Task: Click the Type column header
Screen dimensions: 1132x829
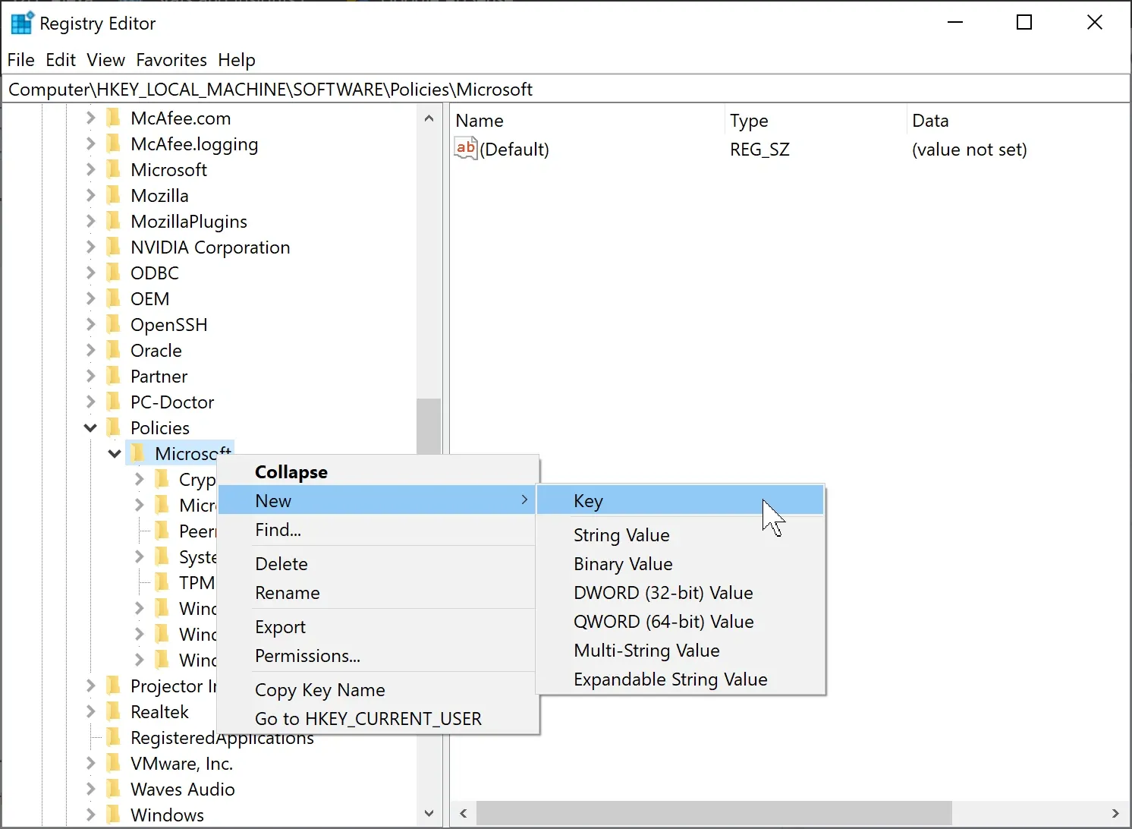Action: [814, 121]
